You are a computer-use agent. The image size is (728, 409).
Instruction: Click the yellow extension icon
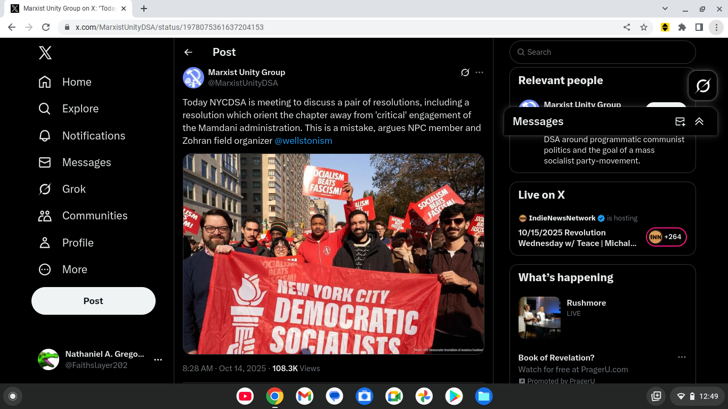(x=665, y=27)
